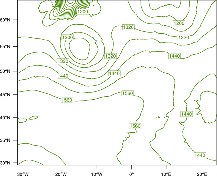
Task: Select the 10°E longitude axis label
Action: (x=166, y=174)
